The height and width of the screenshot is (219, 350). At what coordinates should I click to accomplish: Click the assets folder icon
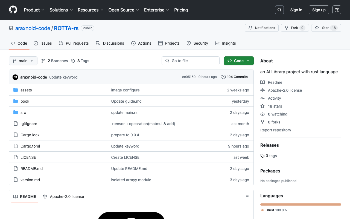[15, 90]
